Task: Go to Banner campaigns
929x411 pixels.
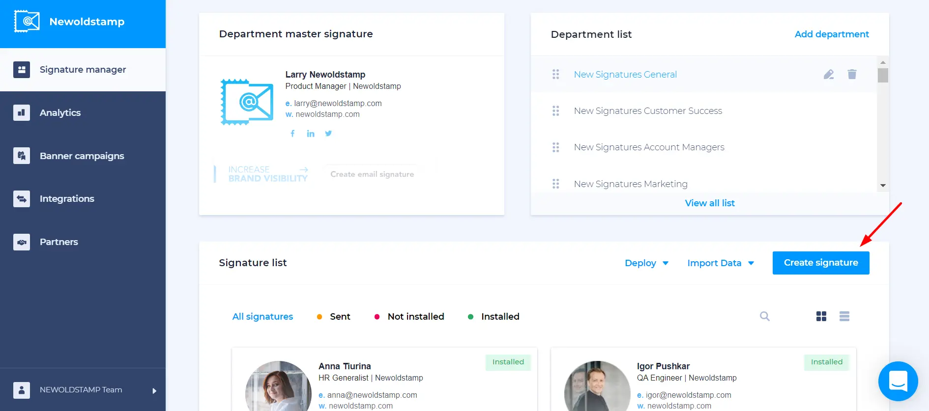Action: [82, 156]
